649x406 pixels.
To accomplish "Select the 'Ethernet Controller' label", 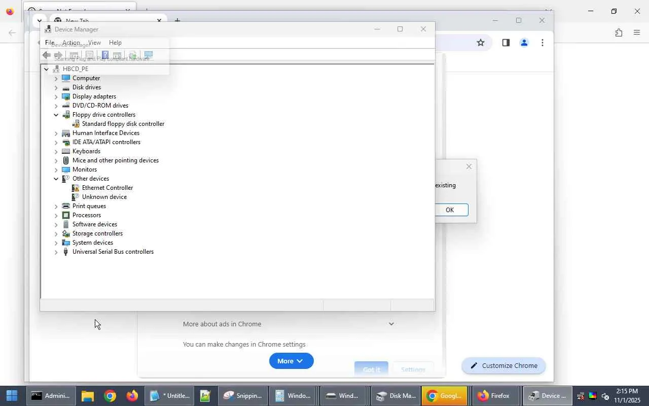I will click(107, 188).
